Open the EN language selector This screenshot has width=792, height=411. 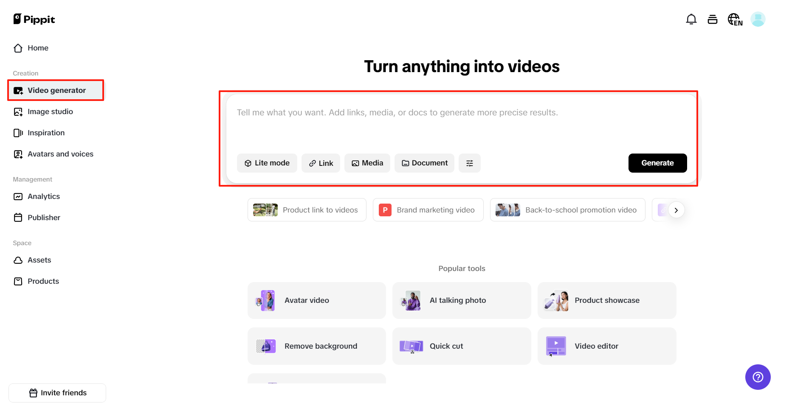pyautogui.click(x=735, y=19)
